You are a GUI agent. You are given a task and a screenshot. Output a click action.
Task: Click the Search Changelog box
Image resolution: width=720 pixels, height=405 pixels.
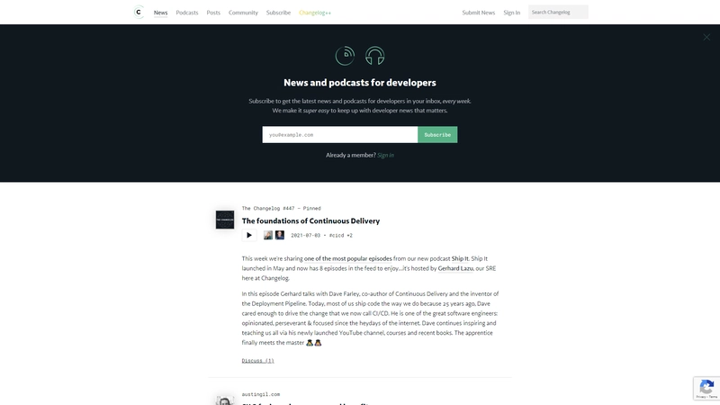558,13
